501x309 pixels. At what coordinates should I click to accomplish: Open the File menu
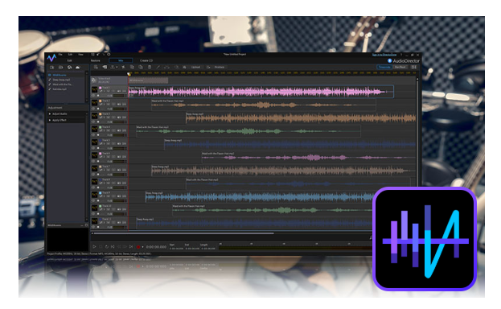60,55
